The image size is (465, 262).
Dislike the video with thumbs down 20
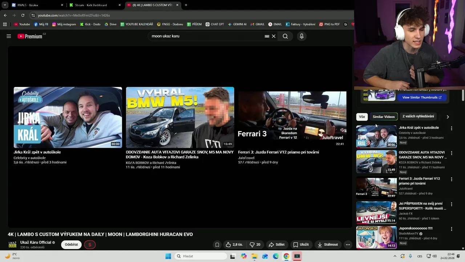click(x=255, y=245)
